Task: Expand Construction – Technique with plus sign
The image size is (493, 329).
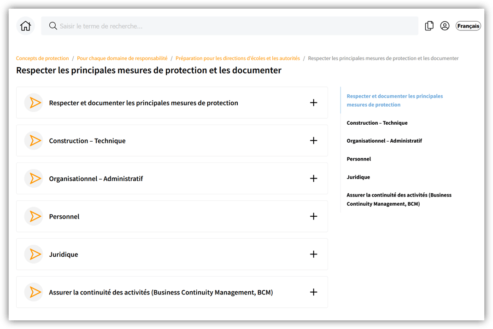Action: coord(313,141)
